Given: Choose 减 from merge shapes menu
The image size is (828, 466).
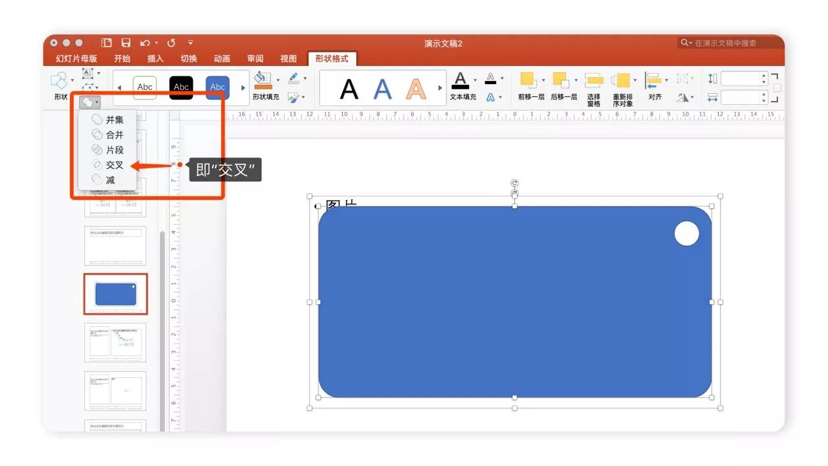Looking at the screenshot, I should coord(107,180).
